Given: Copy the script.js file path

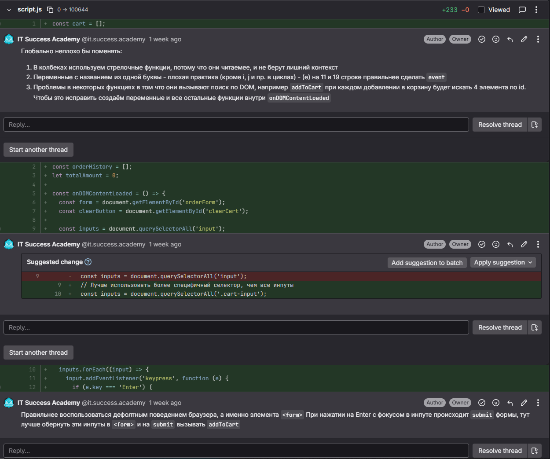Looking at the screenshot, I should (50, 10).
